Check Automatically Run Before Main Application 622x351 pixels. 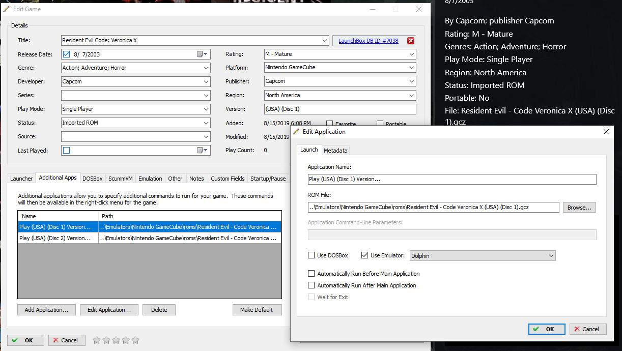(x=312, y=274)
